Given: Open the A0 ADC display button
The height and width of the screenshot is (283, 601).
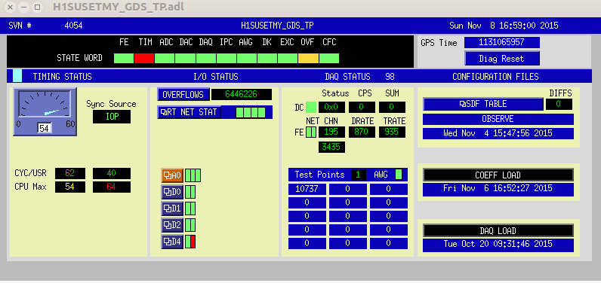Looking at the screenshot, I should (x=172, y=175).
